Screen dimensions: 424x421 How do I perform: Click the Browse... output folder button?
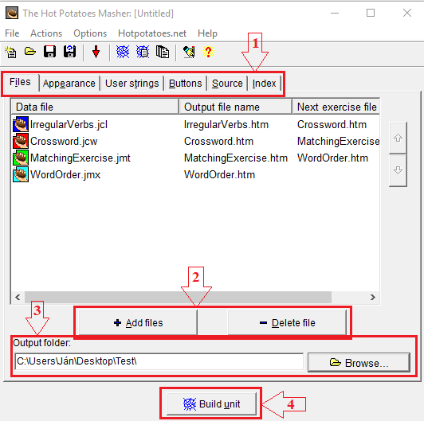(359, 363)
